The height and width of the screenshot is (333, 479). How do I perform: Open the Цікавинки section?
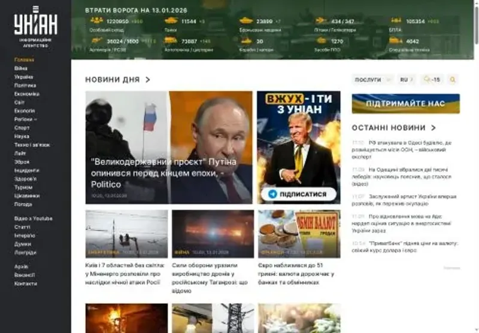(27, 195)
